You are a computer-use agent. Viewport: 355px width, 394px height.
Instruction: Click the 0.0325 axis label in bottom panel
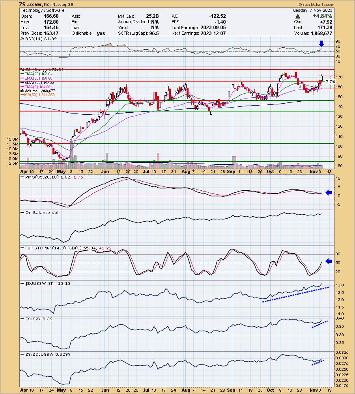342,353
